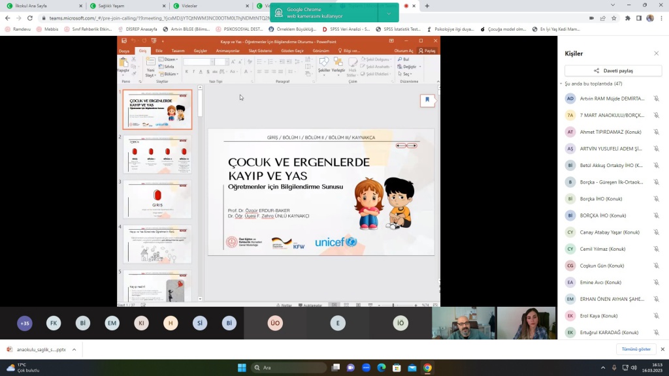Expand the Chrome camera notification dropdown arrow
This screenshot has width=669, height=376.
tap(389, 12)
